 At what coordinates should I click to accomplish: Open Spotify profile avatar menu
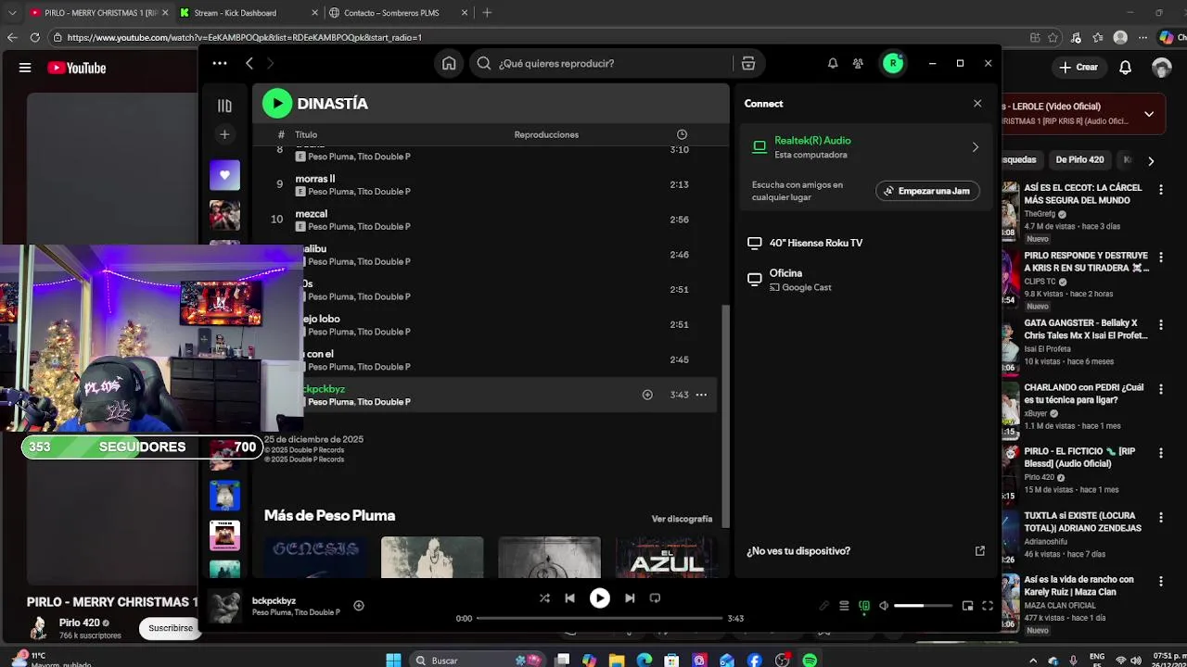(x=893, y=63)
